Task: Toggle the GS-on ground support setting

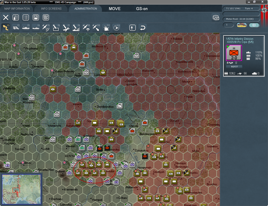Action: pos(142,9)
